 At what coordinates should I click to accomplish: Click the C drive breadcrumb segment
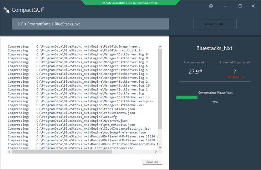[22, 24]
